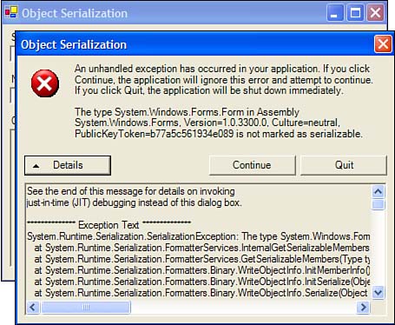Viewport: 395px width, 325px height.
Task: Click the up arrow of details vertical scrollbar
Action: click(x=378, y=191)
